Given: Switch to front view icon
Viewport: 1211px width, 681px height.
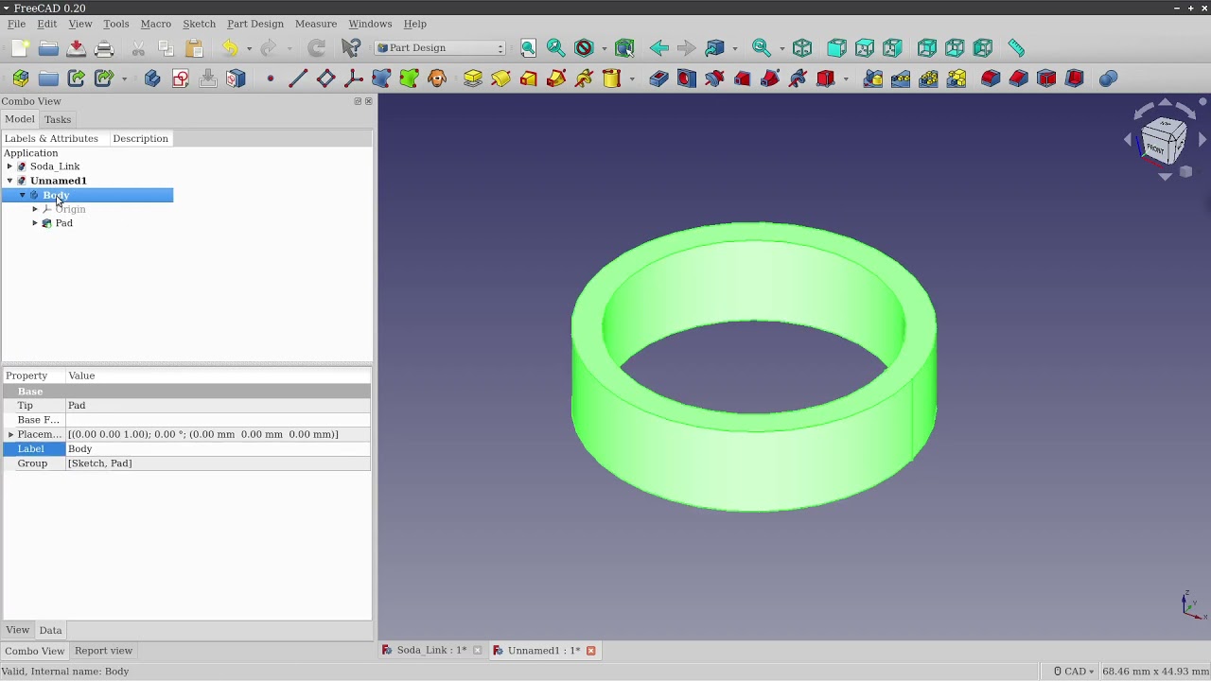Looking at the screenshot, I should [x=837, y=48].
